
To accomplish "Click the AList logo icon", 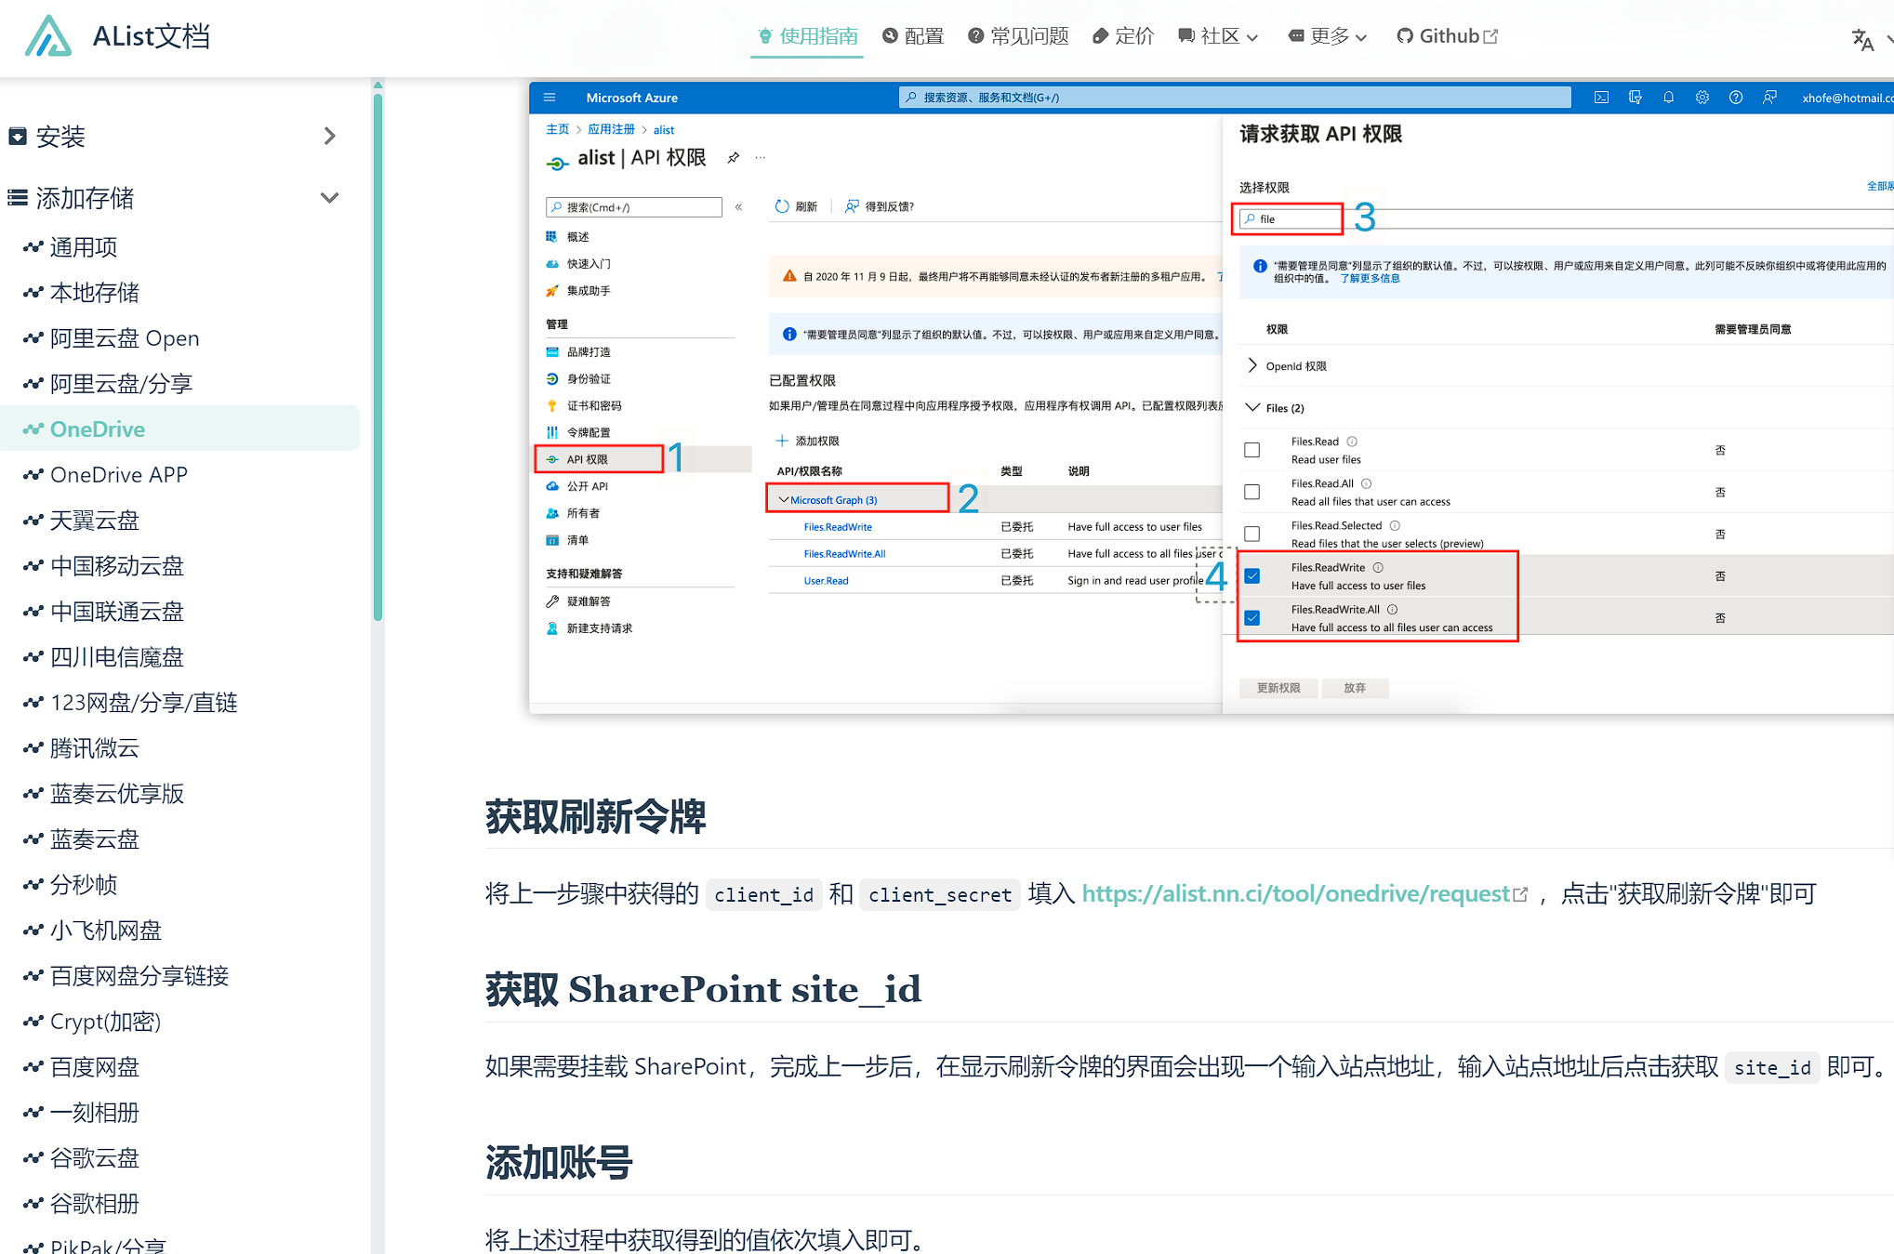I will pyautogui.click(x=48, y=36).
